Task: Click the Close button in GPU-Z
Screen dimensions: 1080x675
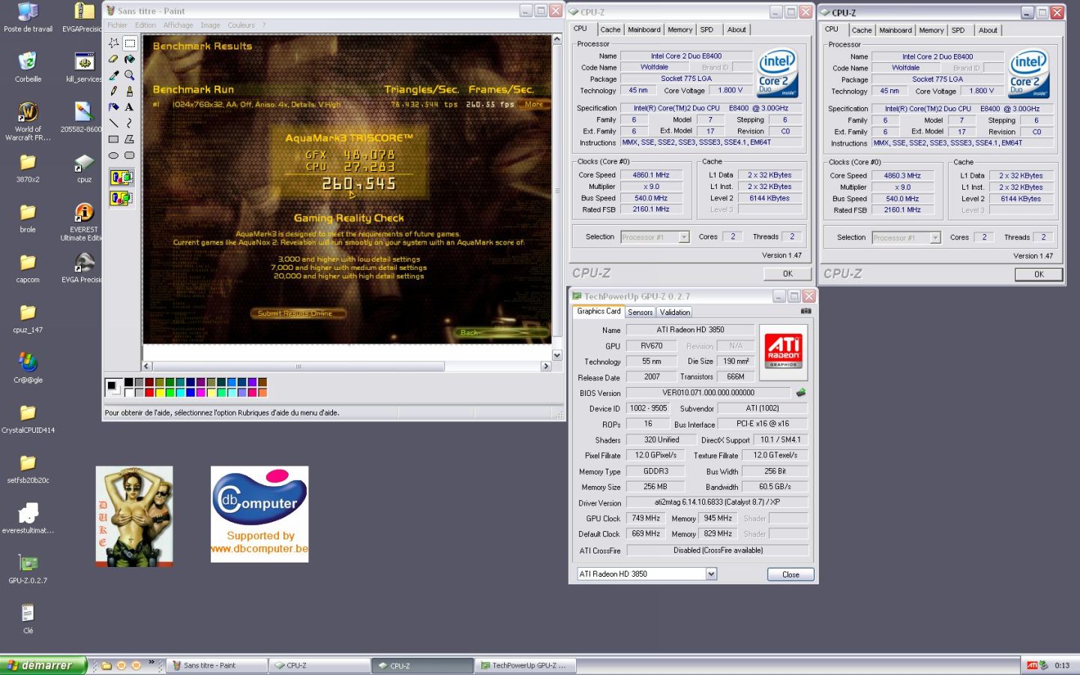Action: pyautogui.click(x=790, y=574)
